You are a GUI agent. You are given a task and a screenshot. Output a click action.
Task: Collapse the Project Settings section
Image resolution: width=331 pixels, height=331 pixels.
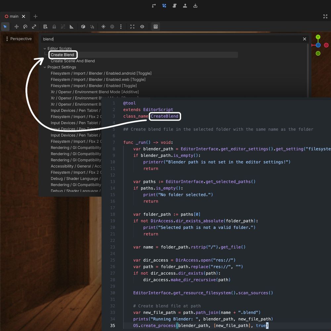[x=45, y=67]
